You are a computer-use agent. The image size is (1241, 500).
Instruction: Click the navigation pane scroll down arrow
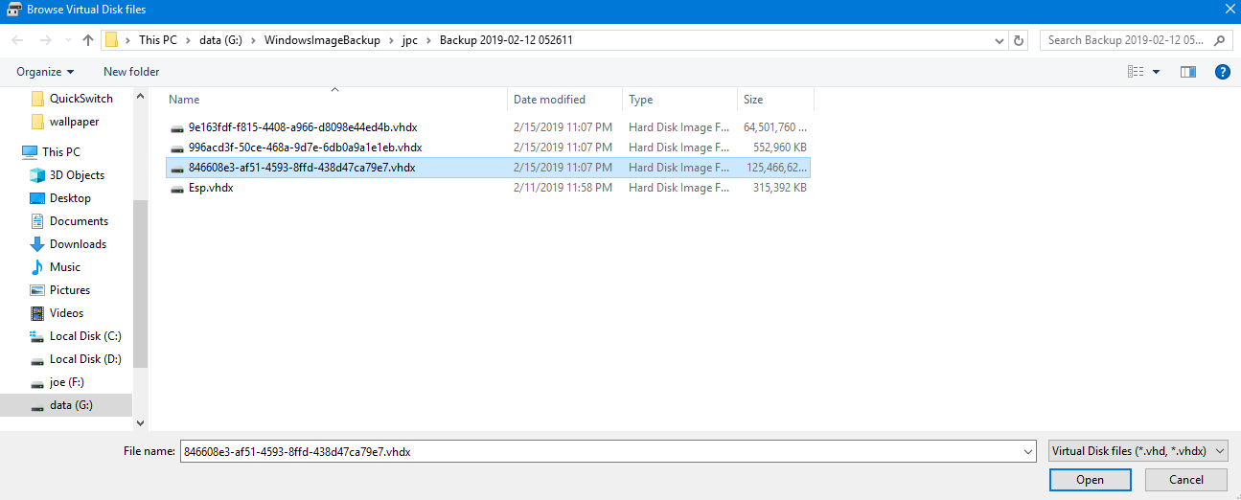141,422
